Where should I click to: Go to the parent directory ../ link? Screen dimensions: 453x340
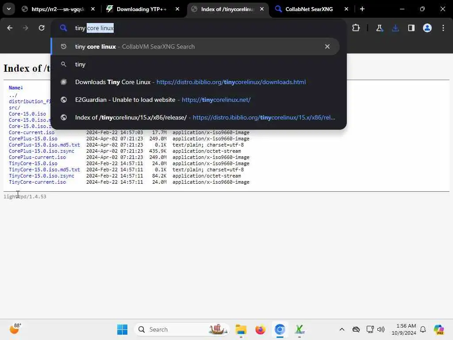coord(13,95)
